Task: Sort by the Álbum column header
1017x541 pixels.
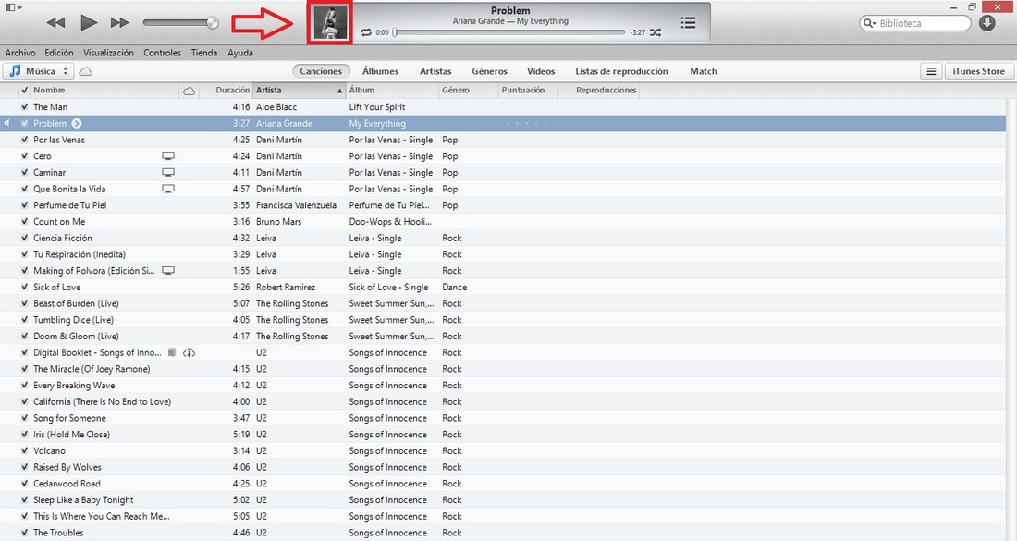Action: pos(392,91)
